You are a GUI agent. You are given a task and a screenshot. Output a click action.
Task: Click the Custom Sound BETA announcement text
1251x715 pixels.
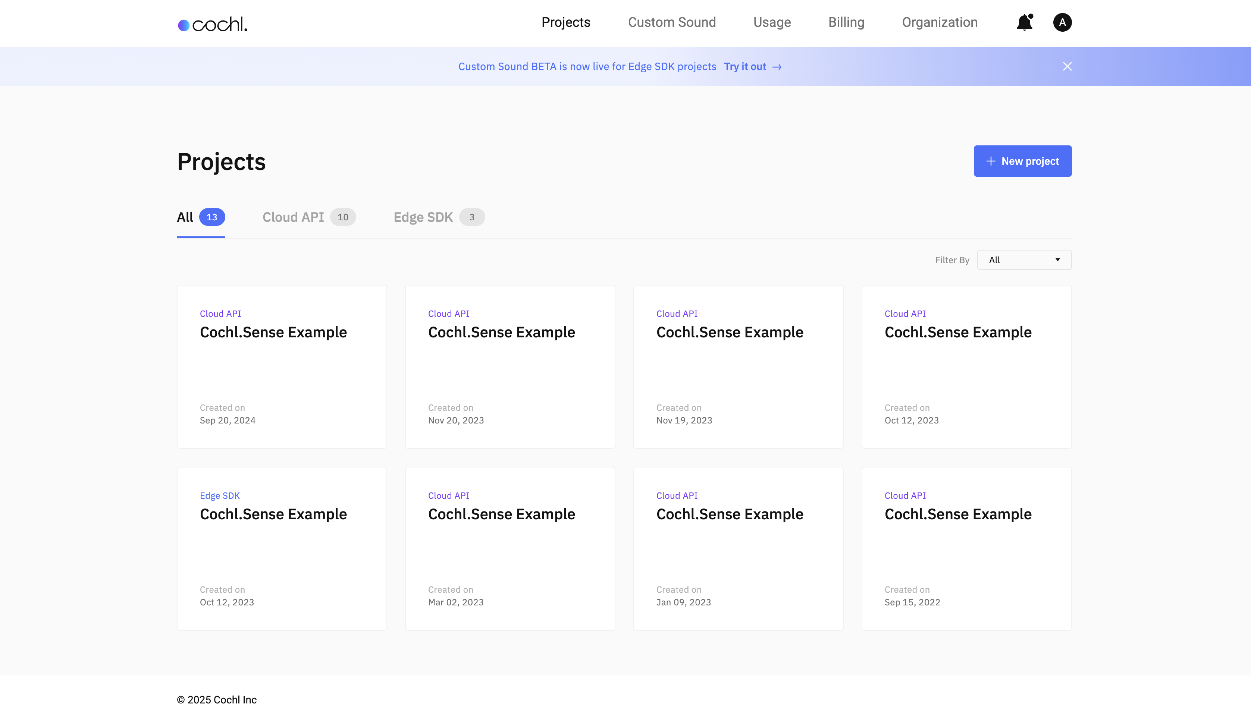click(587, 66)
